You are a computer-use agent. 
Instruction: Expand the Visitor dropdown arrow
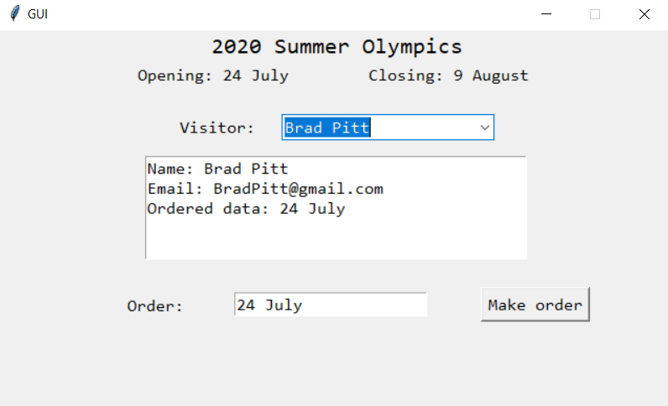484,128
